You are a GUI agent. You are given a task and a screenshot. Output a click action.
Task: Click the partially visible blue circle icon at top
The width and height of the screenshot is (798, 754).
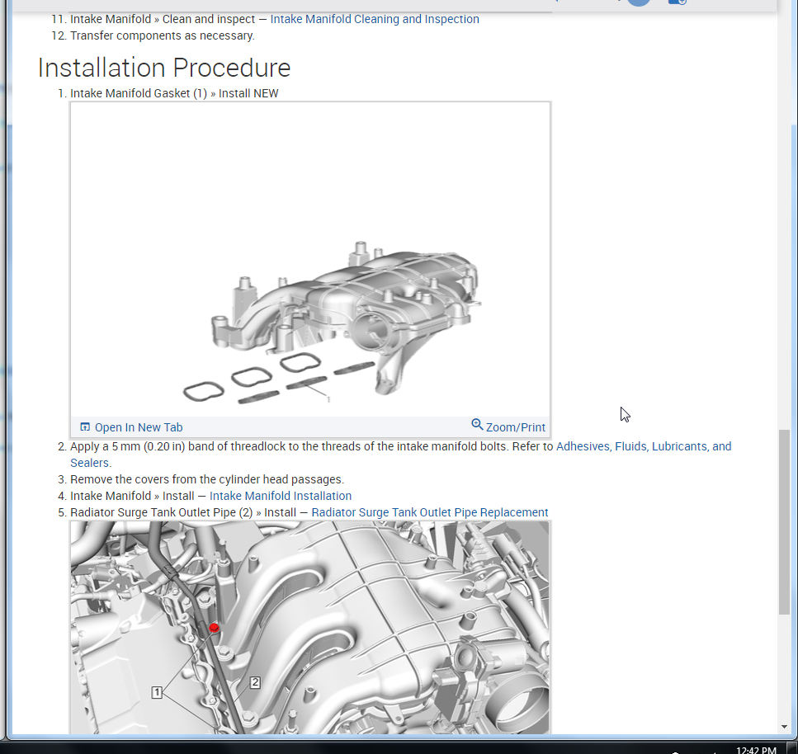(x=638, y=2)
